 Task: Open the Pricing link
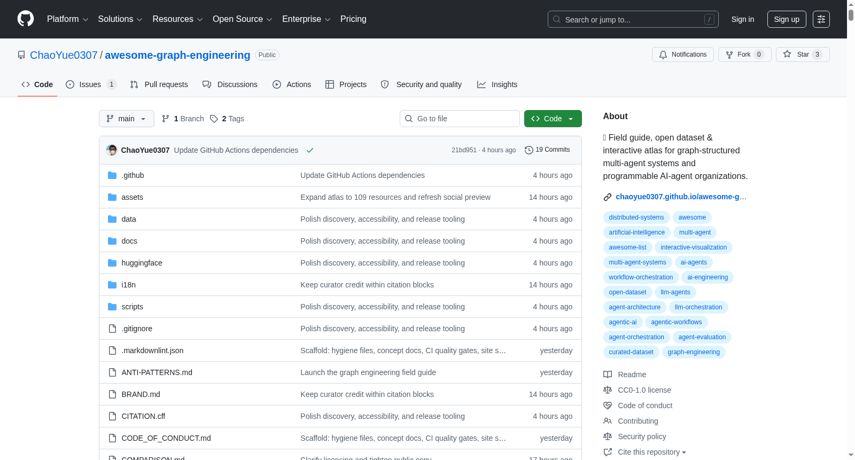[x=353, y=19]
